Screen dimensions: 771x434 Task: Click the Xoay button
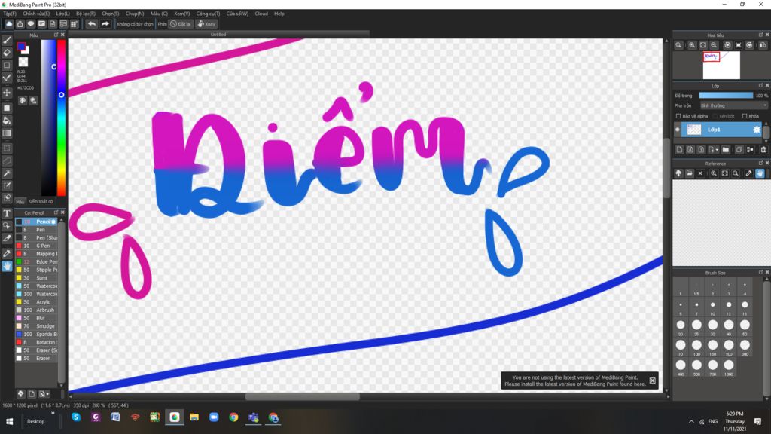pyautogui.click(x=206, y=23)
